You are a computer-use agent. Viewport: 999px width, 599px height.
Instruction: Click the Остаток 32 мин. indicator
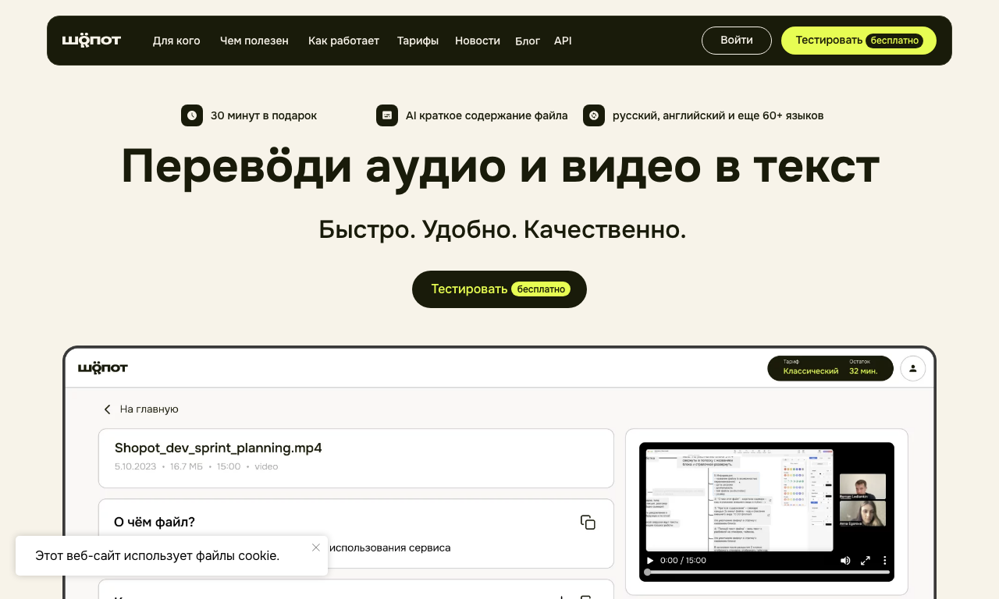pyautogui.click(x=863, y=368)
